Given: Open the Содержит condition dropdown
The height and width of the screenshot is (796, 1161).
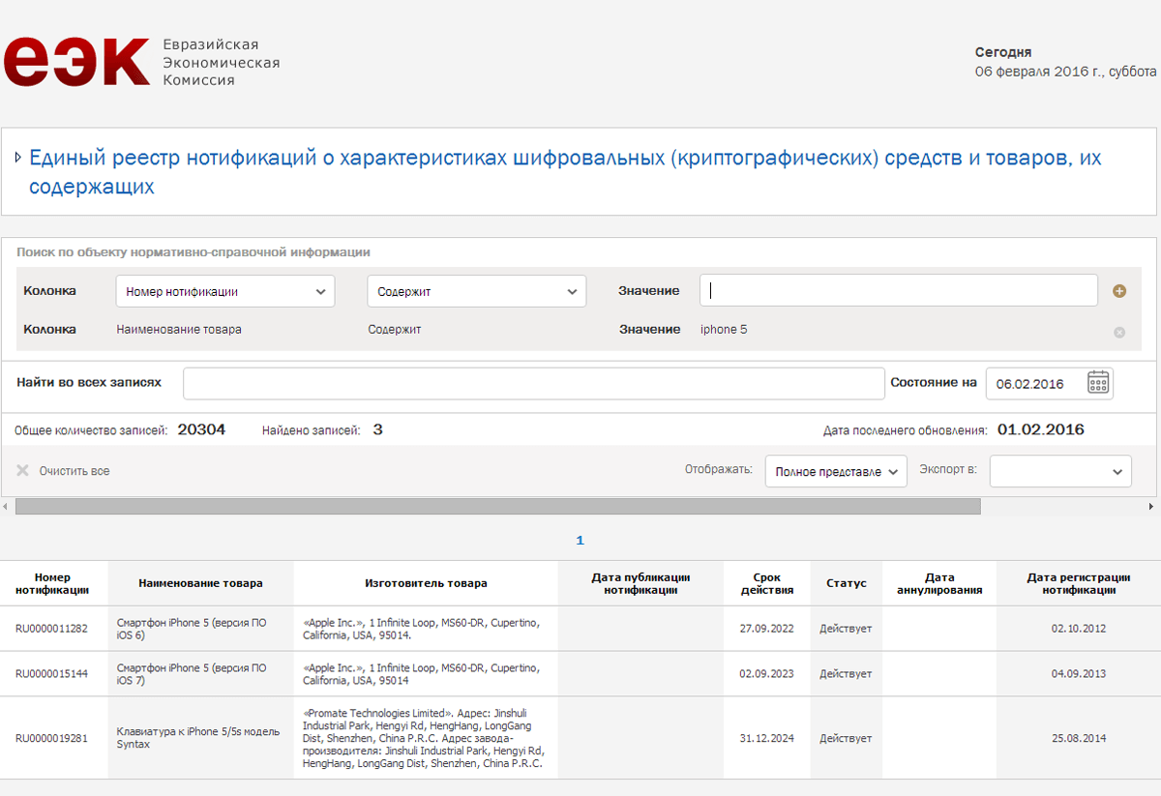Looking at the screenshot, I should (477, 291).
